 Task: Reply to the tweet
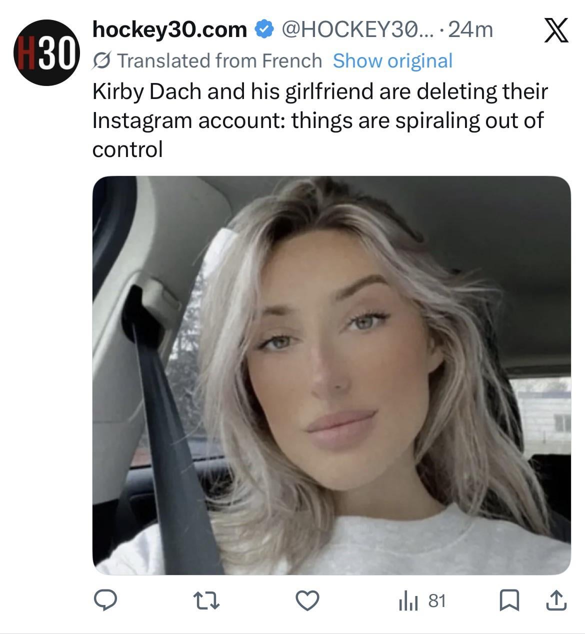pos(105,600)
